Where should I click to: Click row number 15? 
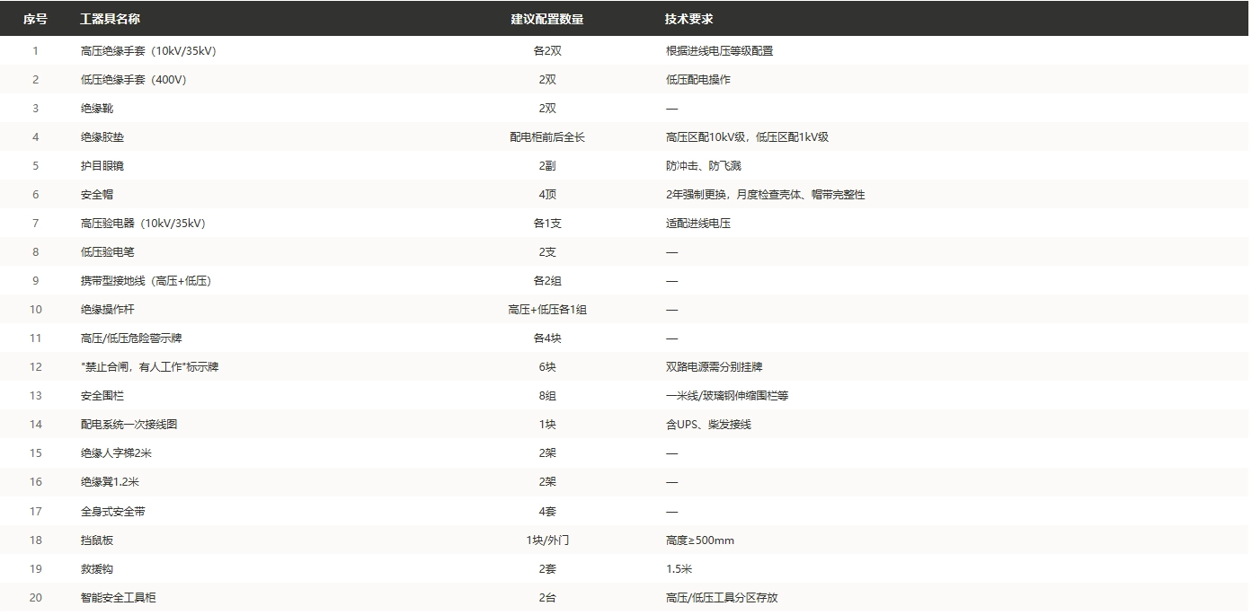(x=36, y=453)
